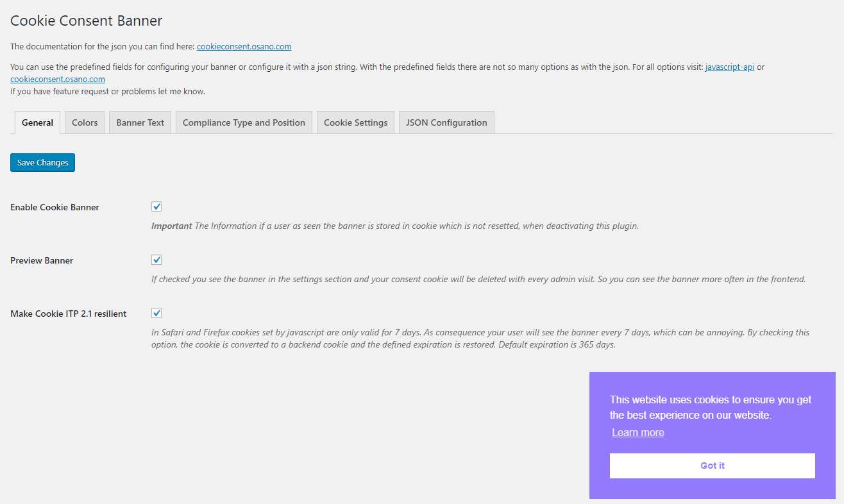Open the cookieconsent.osano.com link below javascript-api

58,79
